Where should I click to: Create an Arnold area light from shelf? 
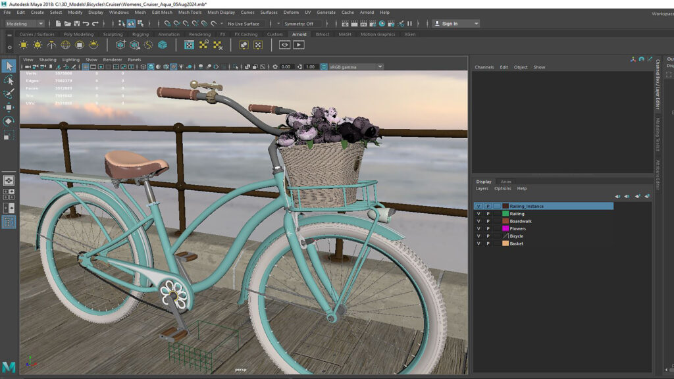24,45
